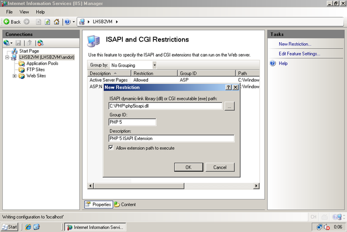This screenshot has height=232, width=347.
Task: Open the File menu
Action: tap(9, 12)
